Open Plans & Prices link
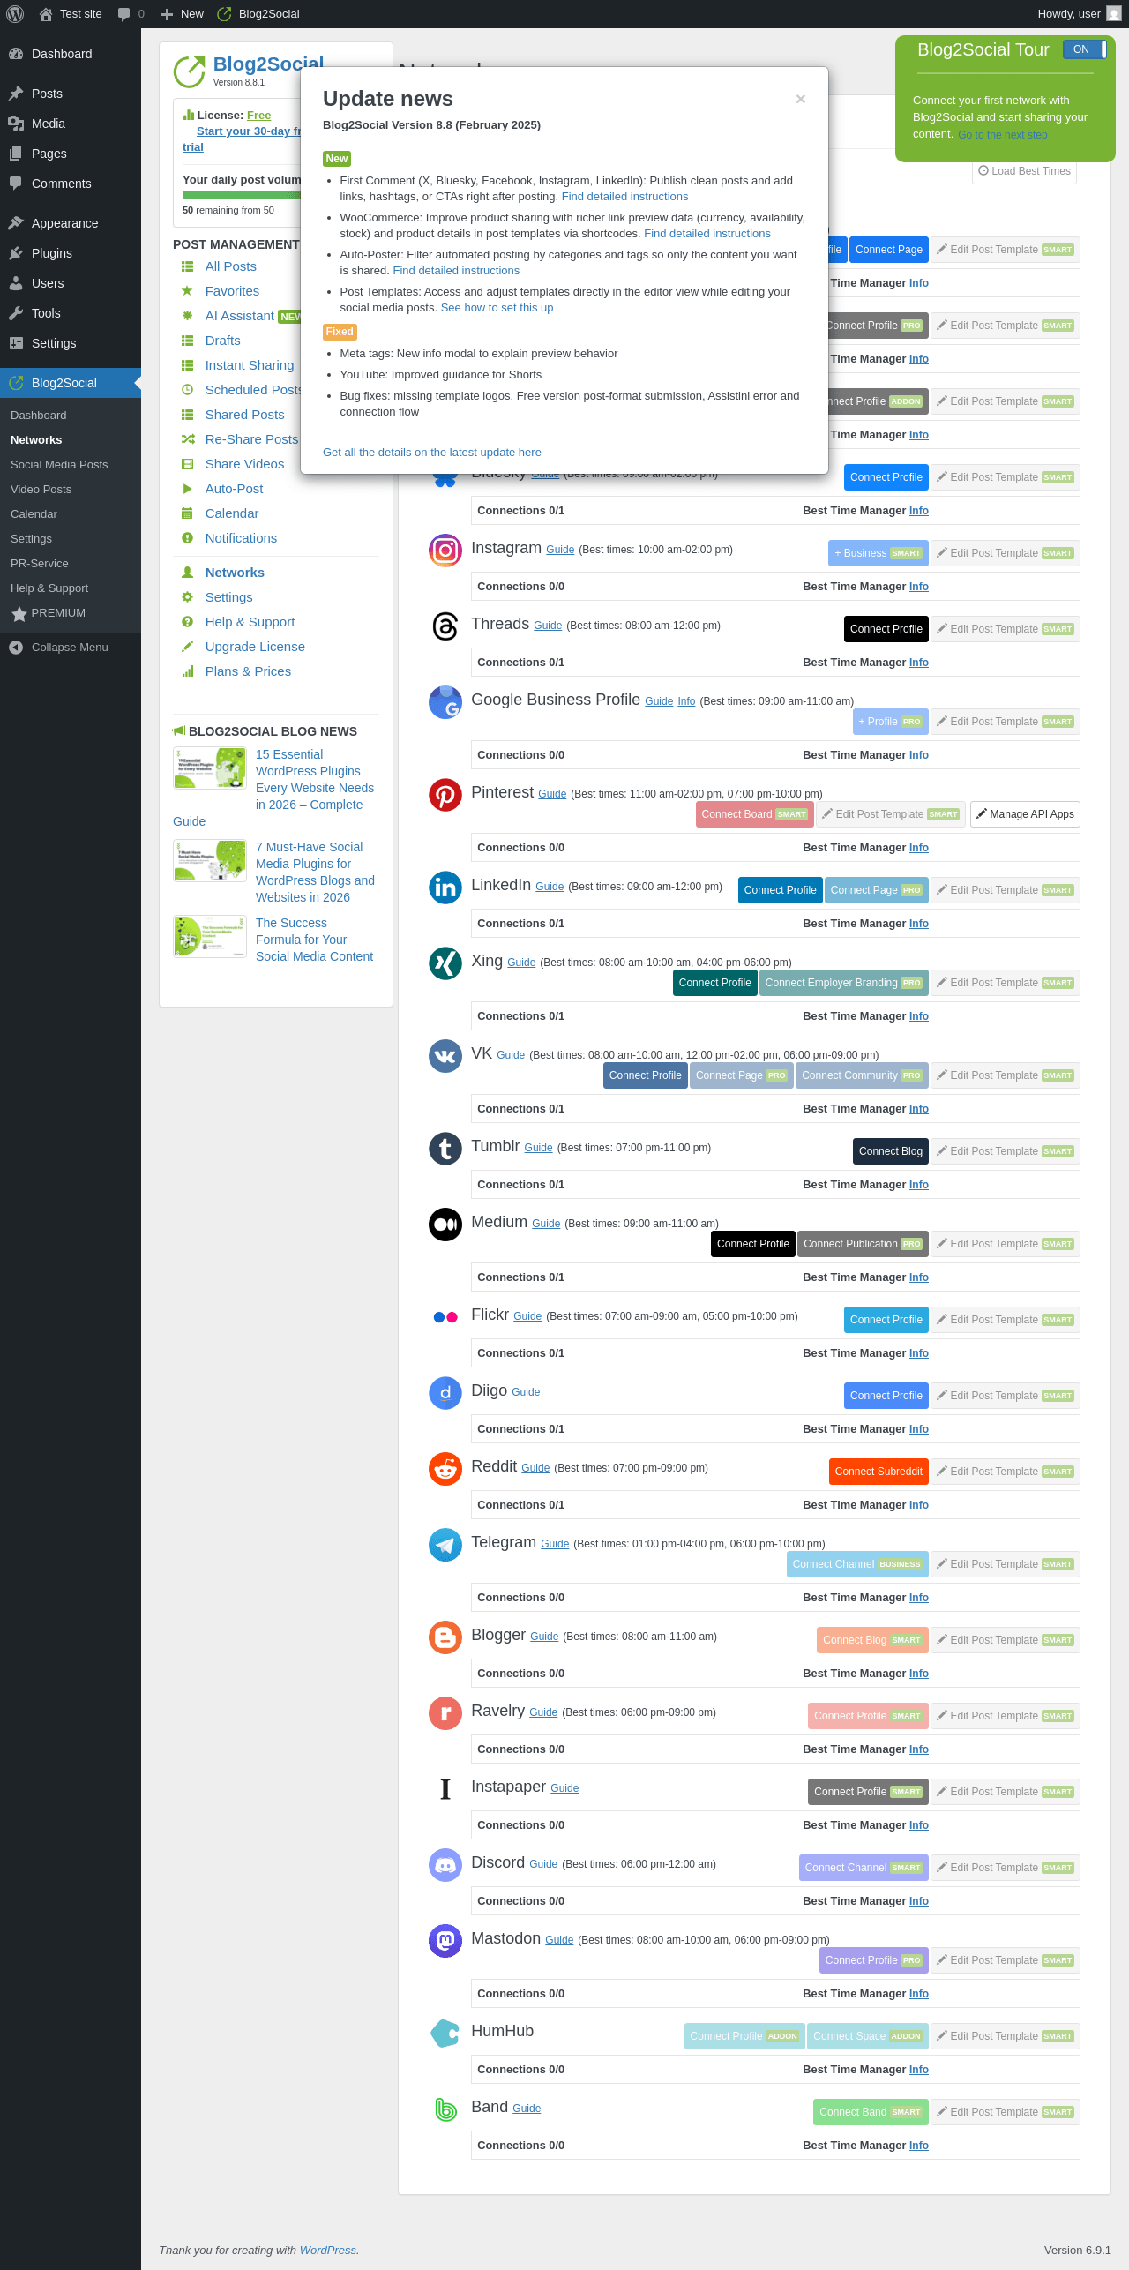Viewport: 1129px width, 2270px height. (x=248, y=671)
